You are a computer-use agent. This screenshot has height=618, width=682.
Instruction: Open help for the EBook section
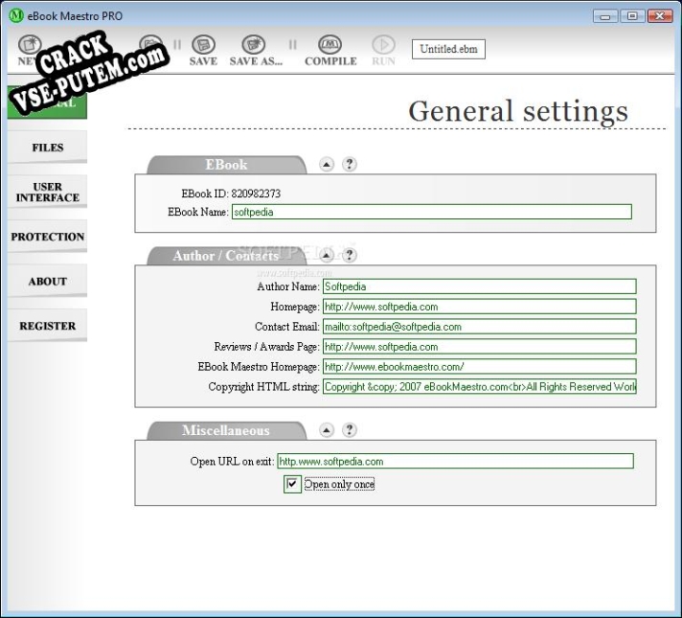tap(350, 164)
